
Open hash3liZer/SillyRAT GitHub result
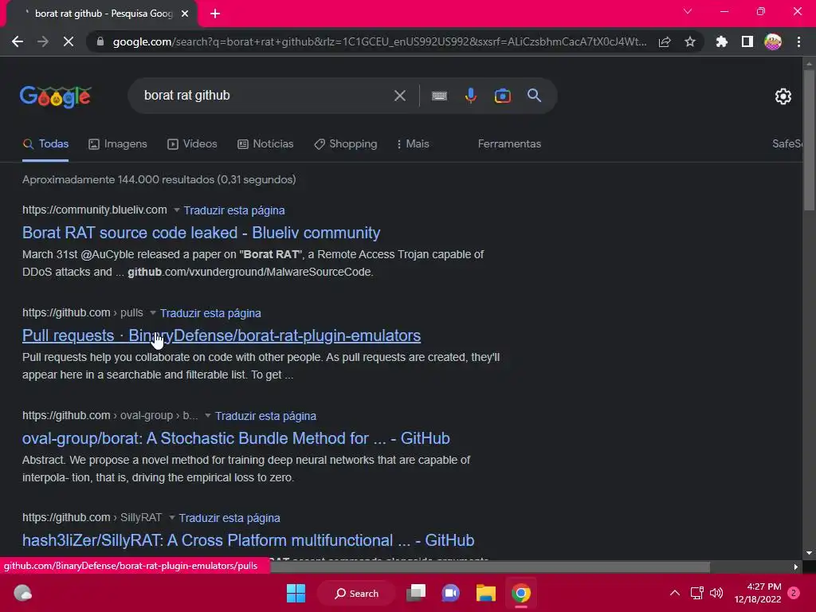tap(249, 540)
